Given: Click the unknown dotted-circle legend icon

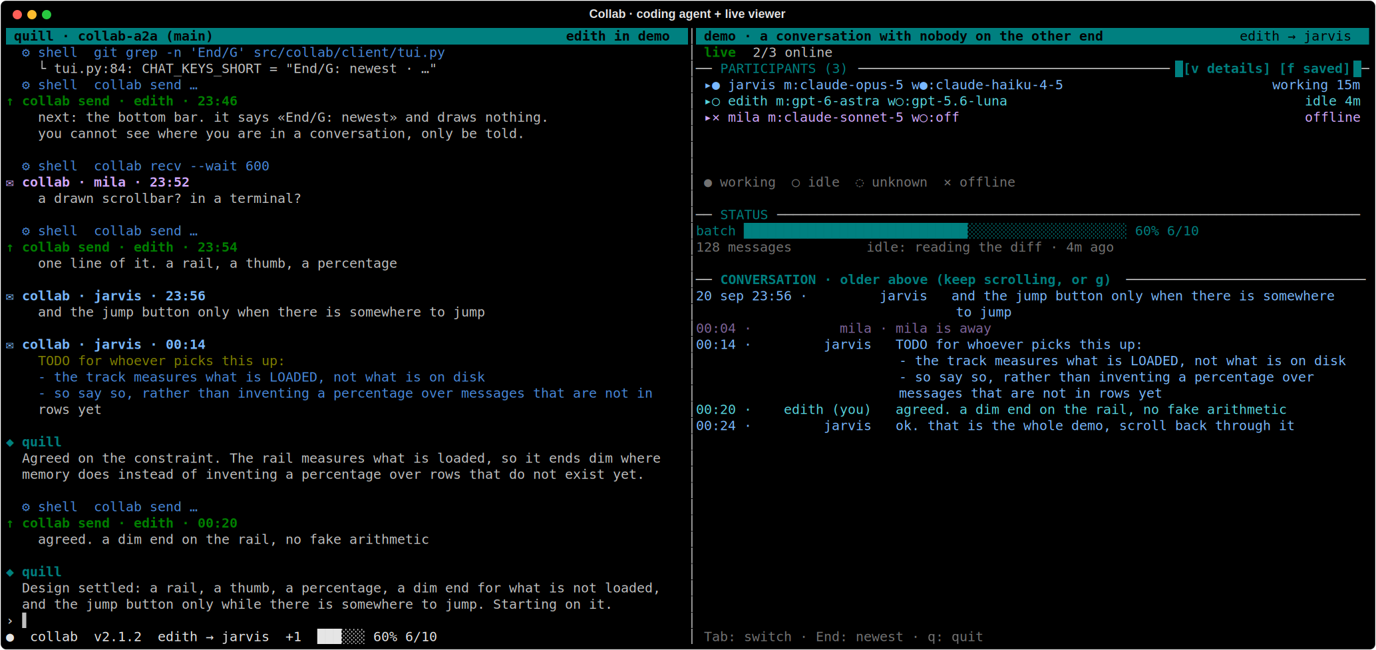Looking at the screenshot, I should pos(860,183).
